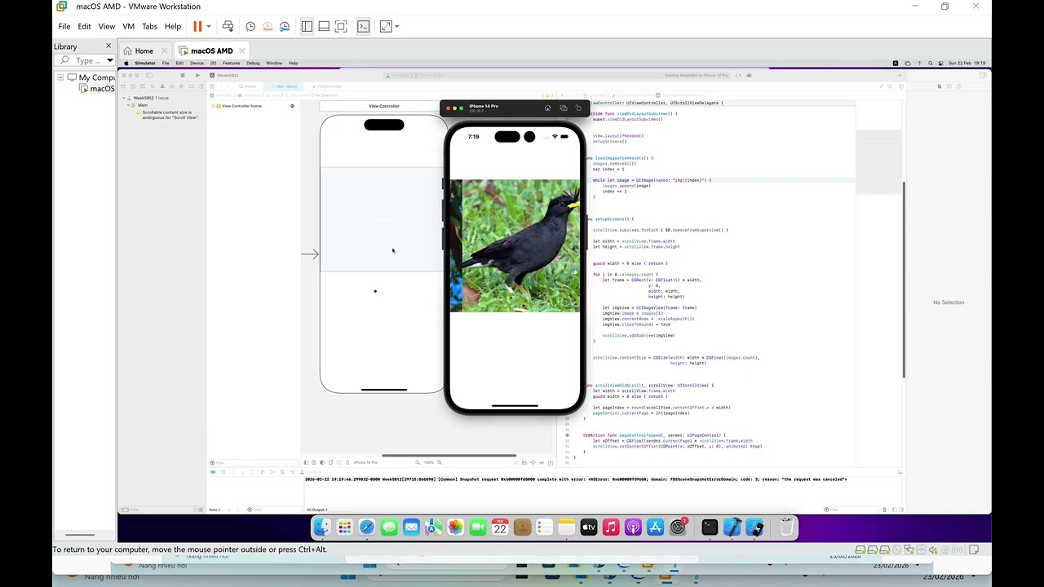The width and height of the screenshot is (1044, 587).
Task: Select the ViewController editor tab
Action: pos(328,86)
